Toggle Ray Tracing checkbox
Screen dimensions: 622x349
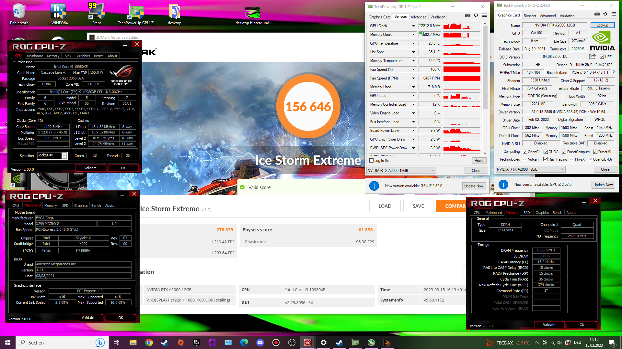click(x=545, y=159)
